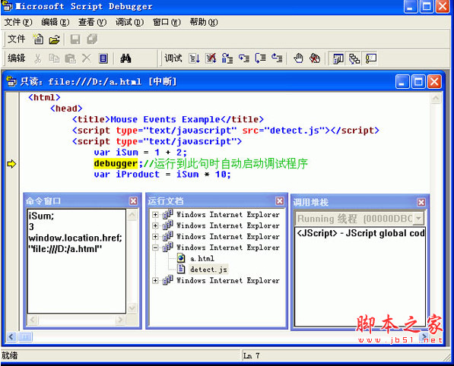Open the 文件(F) menu
Viewport: 454px width, 366px height.
18,22
